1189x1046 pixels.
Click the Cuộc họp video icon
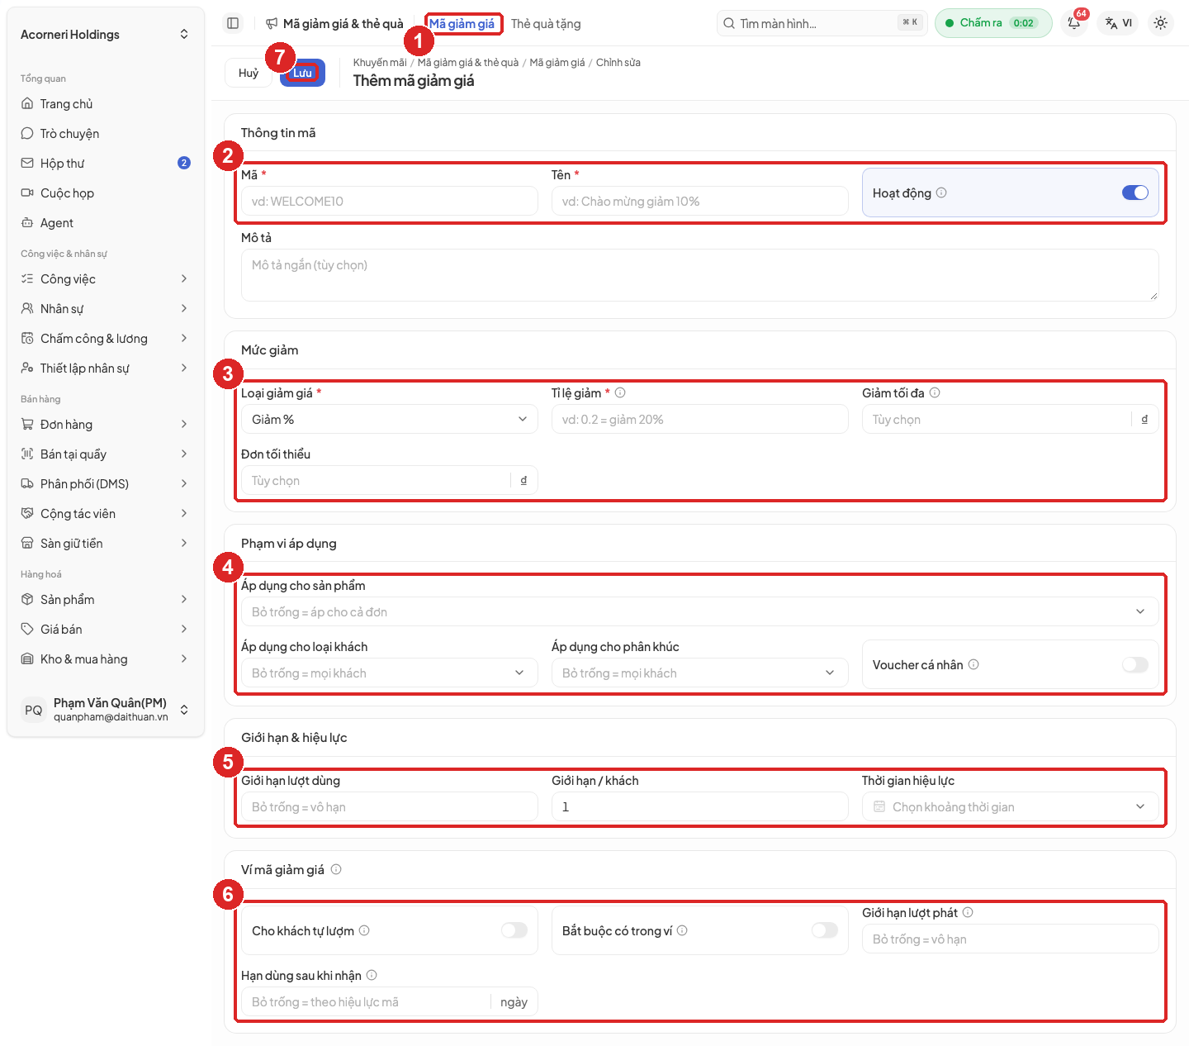(x=27, y=193)
